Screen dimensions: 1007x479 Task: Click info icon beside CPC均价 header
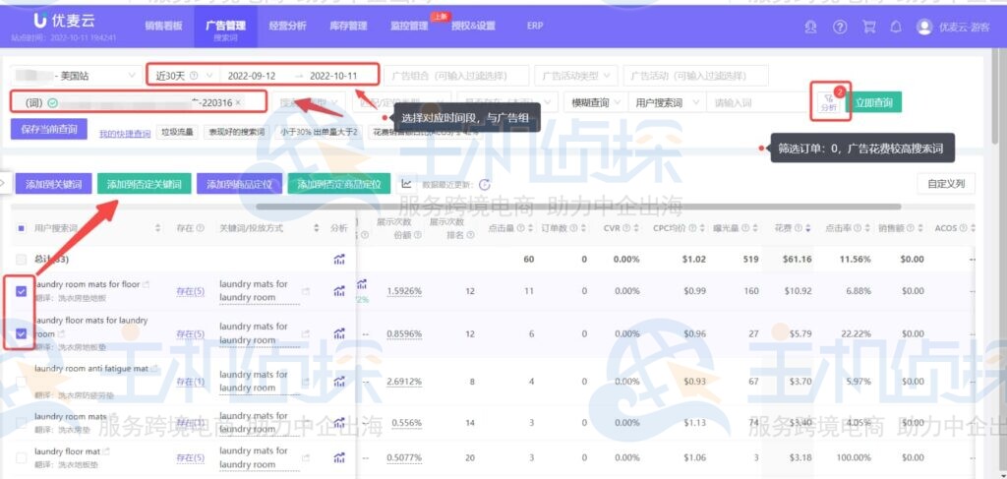pyautogui.click(x=692, y=228)
